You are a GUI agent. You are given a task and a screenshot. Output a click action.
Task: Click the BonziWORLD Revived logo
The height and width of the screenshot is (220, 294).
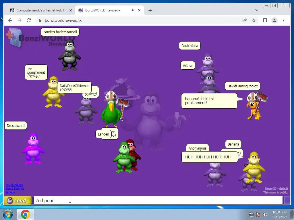point(40,38)
